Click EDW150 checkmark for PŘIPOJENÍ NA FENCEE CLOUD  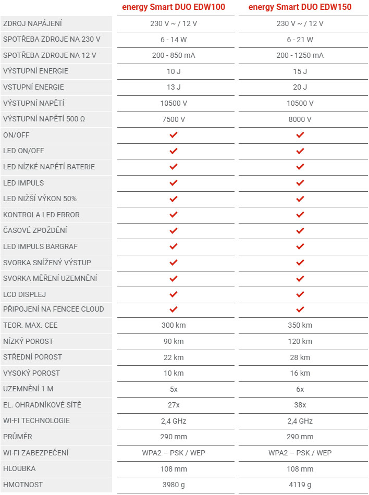(300, 310)
